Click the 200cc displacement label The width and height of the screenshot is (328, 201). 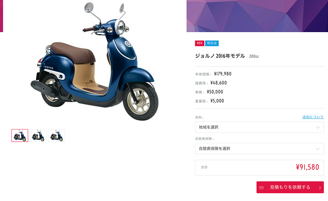coord(254,56)
